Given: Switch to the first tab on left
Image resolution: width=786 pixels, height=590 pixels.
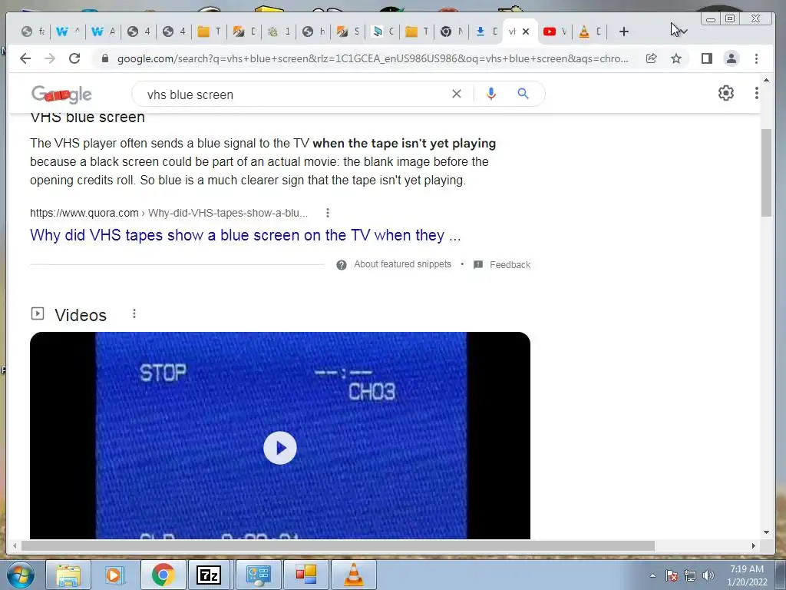Looking at the screenshot, I should point(32,31).
